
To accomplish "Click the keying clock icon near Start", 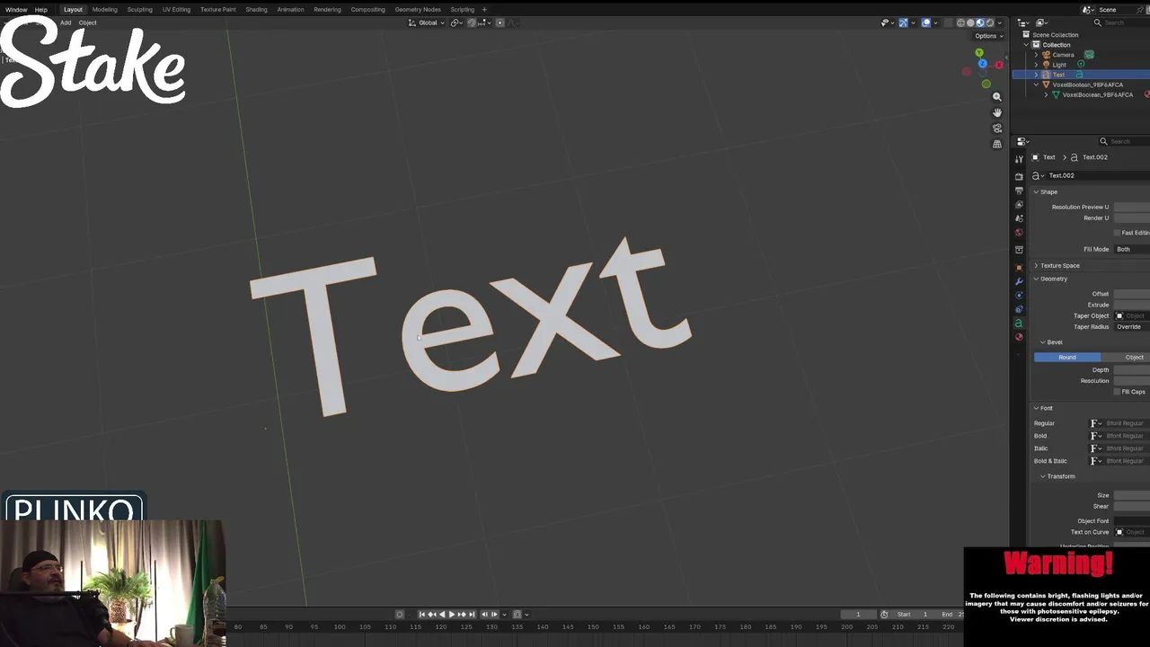I will point(884,615).
